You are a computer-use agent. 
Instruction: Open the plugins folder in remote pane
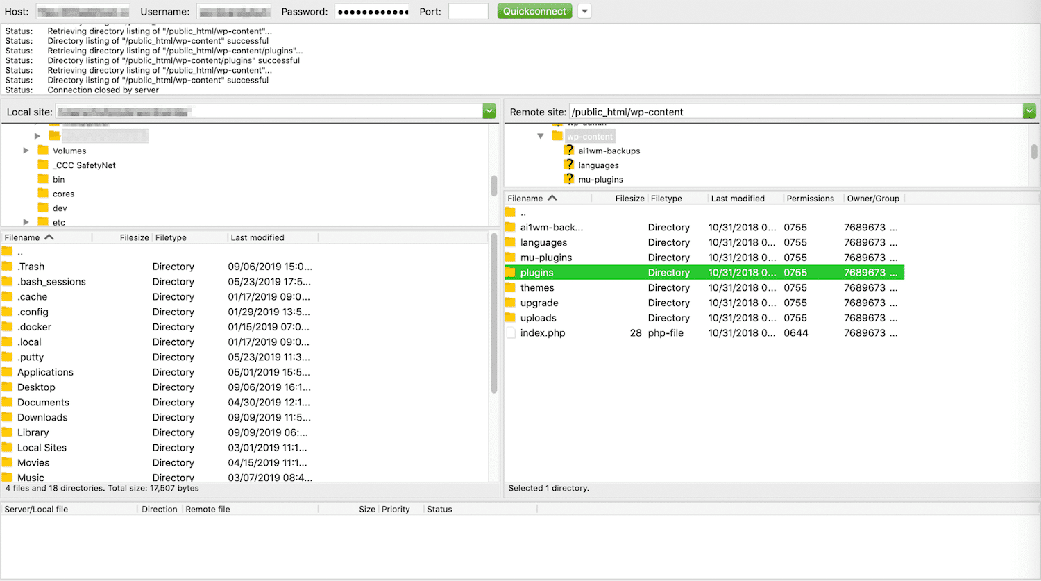pyautogui.click(x=534, y=272)
